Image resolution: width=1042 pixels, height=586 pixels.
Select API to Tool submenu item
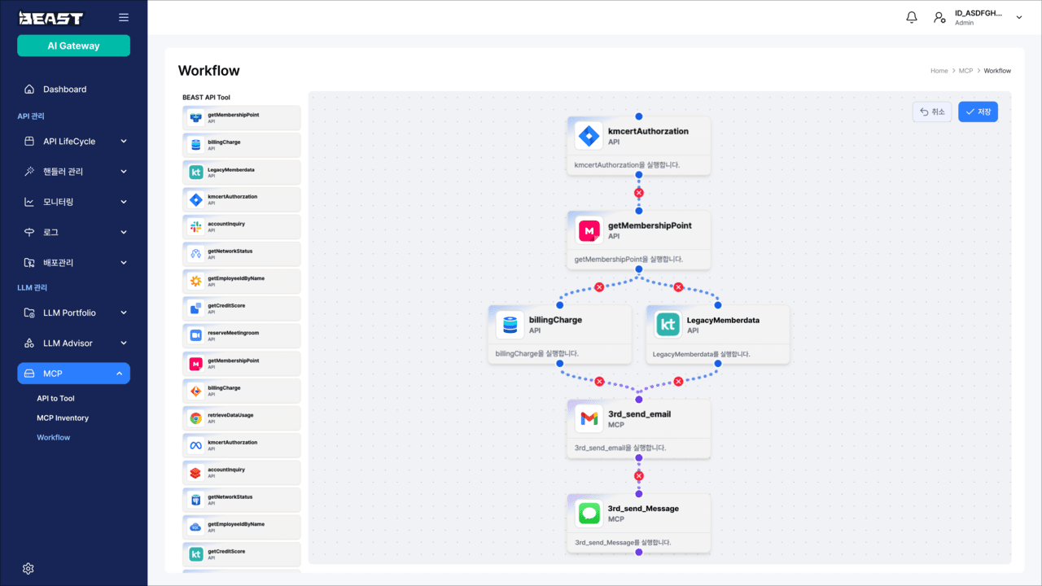pyautogui.click(x=55, y=398)
